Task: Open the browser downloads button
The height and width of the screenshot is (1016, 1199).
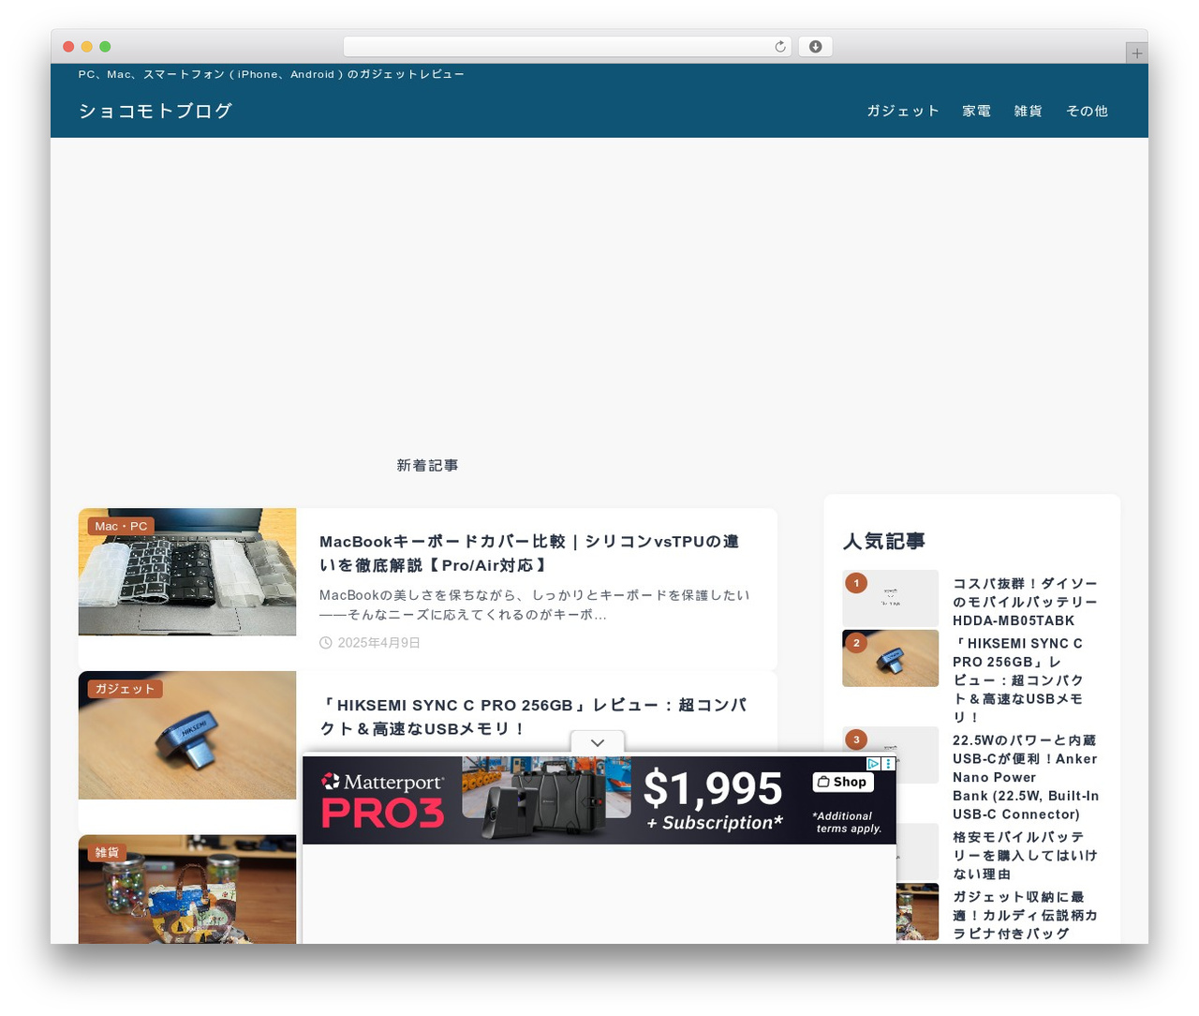Action: (815, 47)
